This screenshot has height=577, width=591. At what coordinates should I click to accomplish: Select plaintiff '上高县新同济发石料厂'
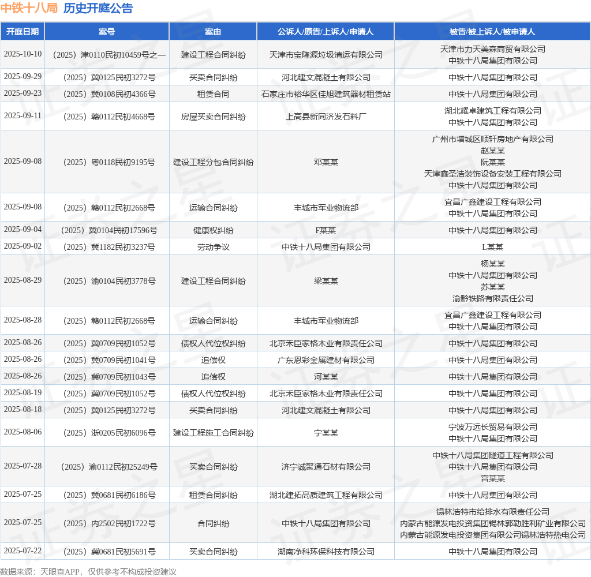point(326,117)
